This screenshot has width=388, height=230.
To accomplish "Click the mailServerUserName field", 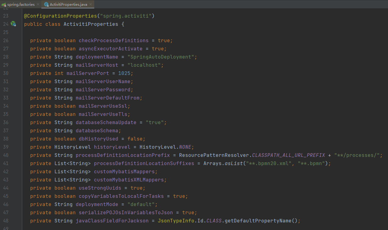I will (x=103, y=81).
